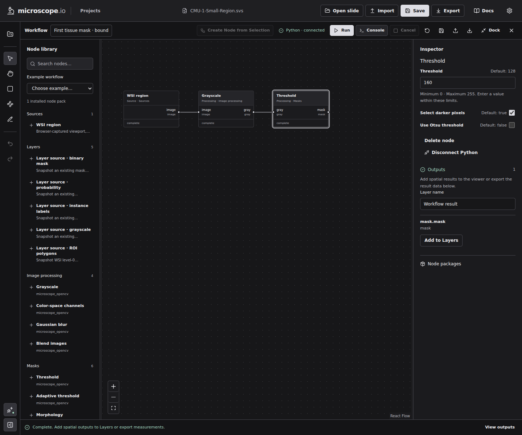This screenshot has width=522, height=435.
Task: Expand the Node packages section
Action: [468, 264]
